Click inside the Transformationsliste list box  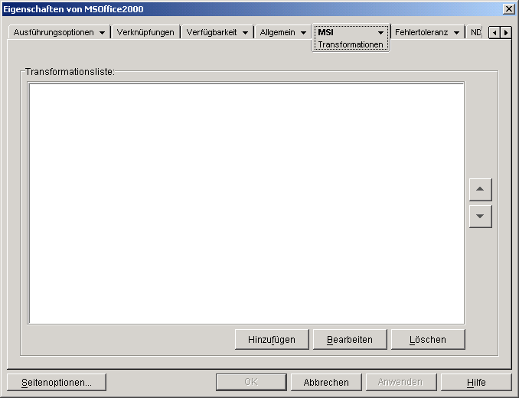tap(246, 203)
